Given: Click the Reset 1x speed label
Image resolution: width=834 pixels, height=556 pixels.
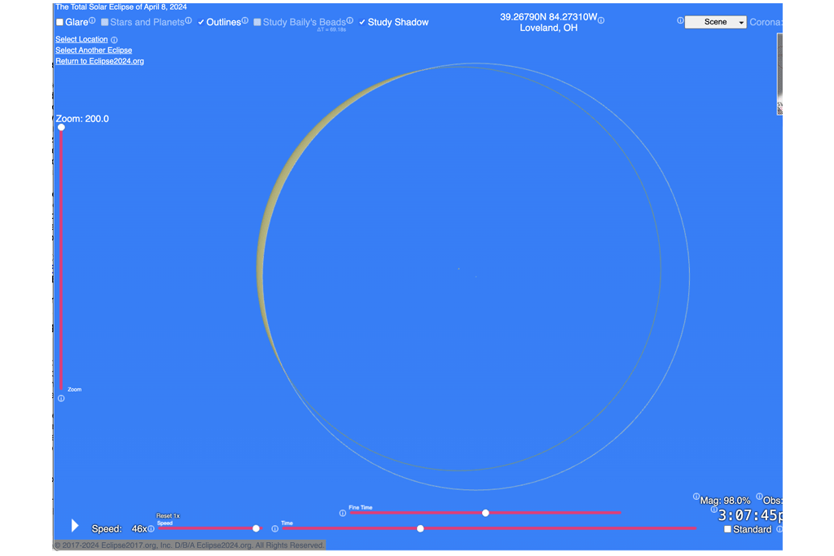Looking at the screenshot, I should (168, 515).
